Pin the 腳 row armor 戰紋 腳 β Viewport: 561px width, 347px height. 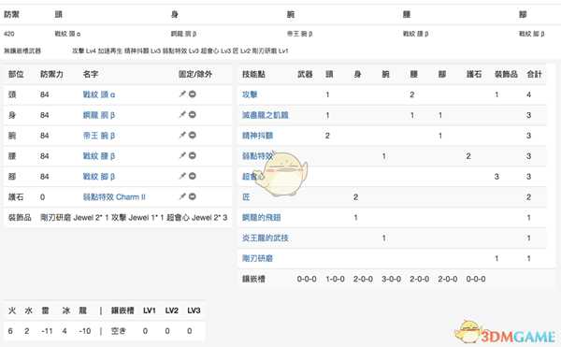click(182, 176)
